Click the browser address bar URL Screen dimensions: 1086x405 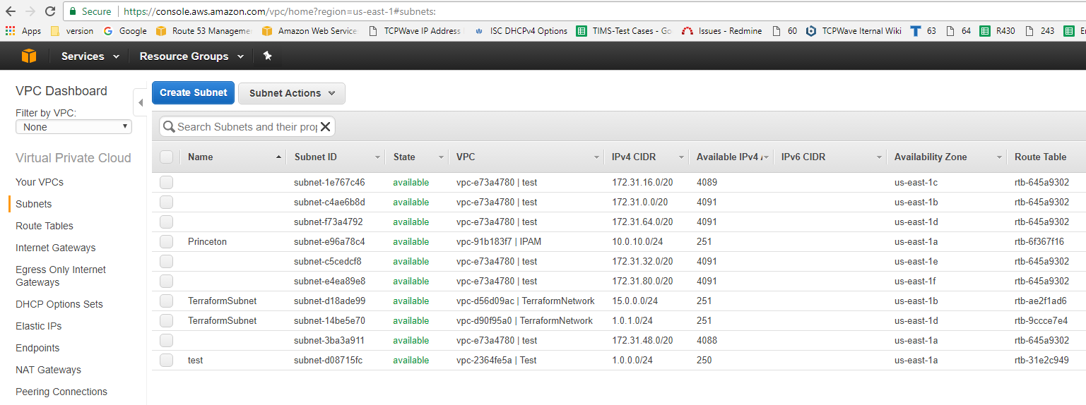click(279, 11)
